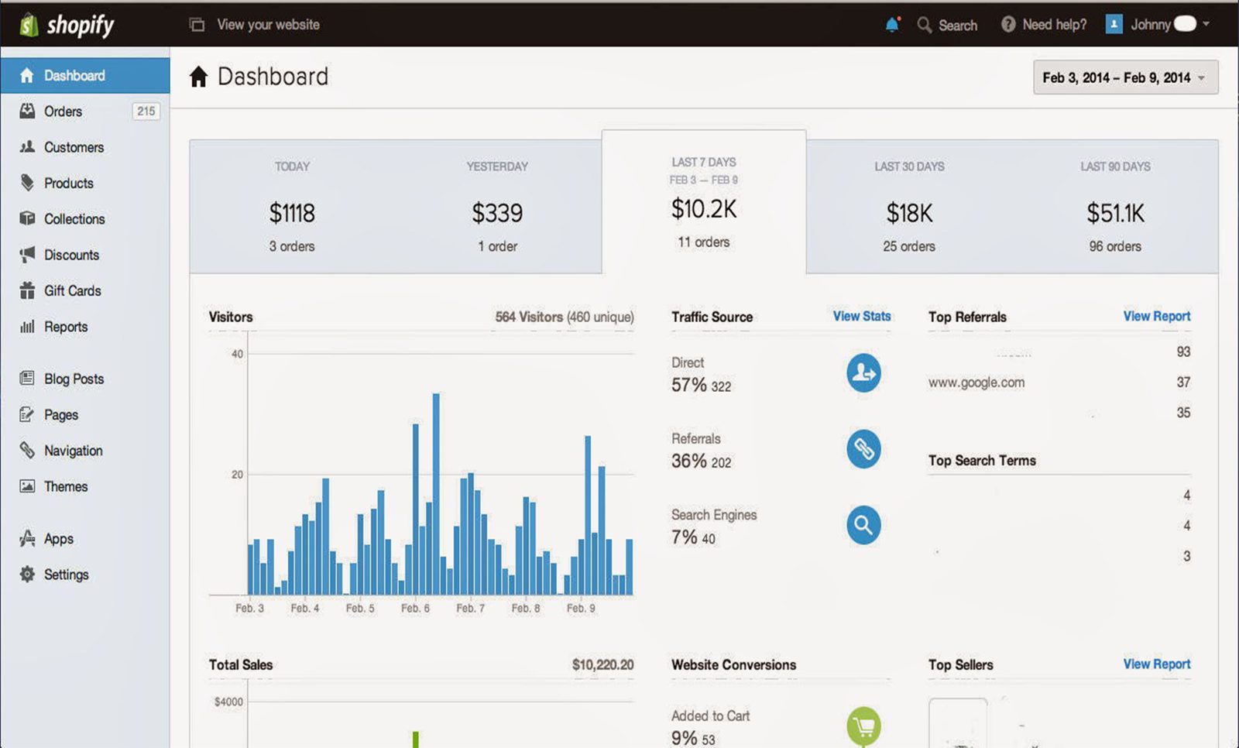Click the Added to Cart icon

(863, 726)
